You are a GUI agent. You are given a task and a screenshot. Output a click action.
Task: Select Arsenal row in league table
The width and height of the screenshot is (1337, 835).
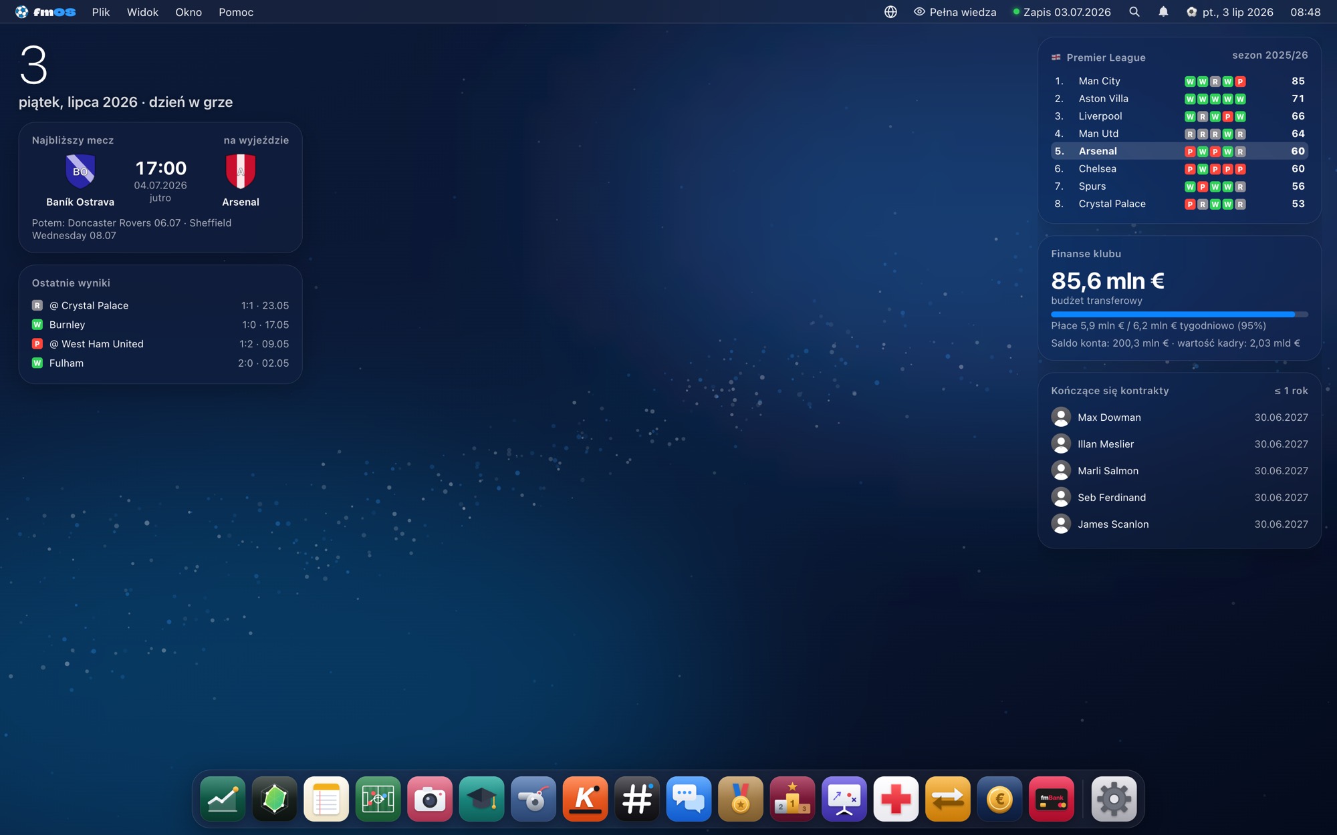click(1179, 151)
